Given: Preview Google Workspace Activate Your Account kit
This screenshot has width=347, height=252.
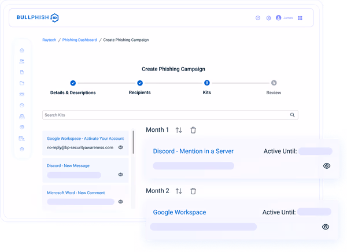Looking at the screenshot, I should [121, 147].
